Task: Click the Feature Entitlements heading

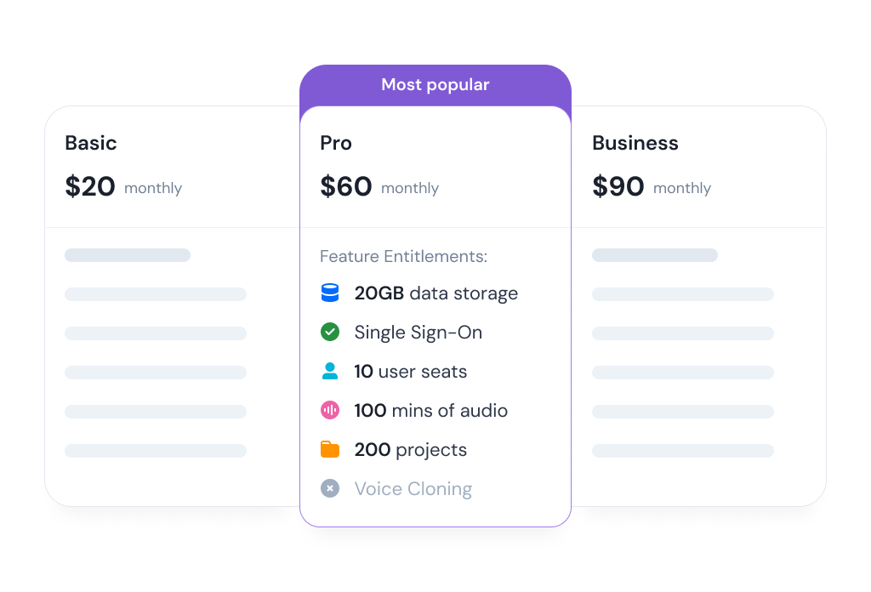Action: pos(403,257)
